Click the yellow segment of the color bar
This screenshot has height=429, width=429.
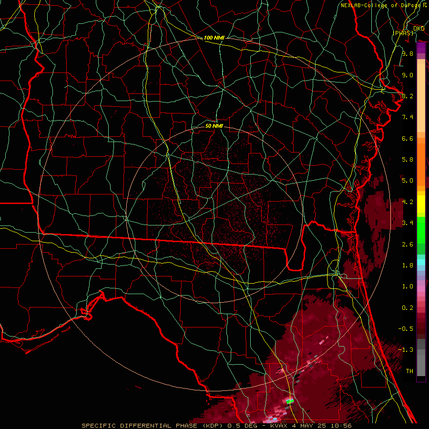coord(421,204)
